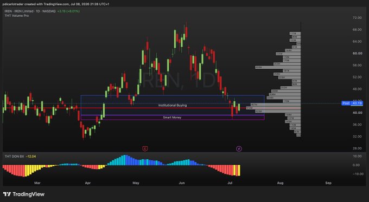Click the 28.00 price axis label

tap(357, 148)
